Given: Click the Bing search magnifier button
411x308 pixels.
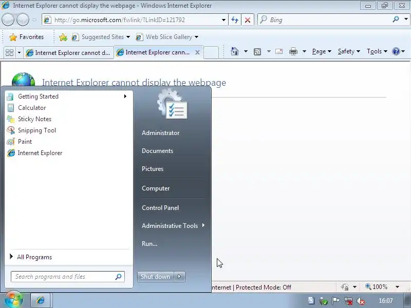Looking at the screenshot, I should click(x=396, y=20).
